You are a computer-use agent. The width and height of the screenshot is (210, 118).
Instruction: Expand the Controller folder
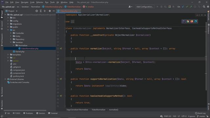point(11,33)
